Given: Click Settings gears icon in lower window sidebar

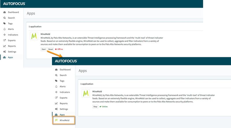Looking at the screenshot, I should (x=56, y=109).
